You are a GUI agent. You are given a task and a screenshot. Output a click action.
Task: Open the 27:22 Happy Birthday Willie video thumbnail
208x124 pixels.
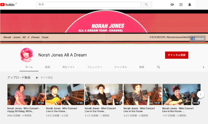[26, 94]
